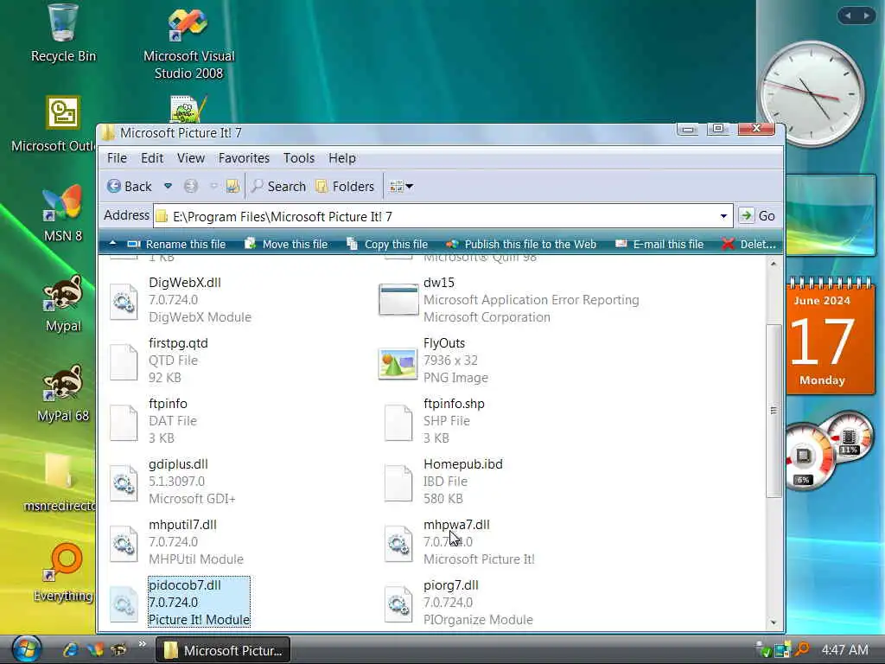Open the Favorites menu
Viewport: 885px width, 664px height.
pyautogui.click(x=244, y=158)
